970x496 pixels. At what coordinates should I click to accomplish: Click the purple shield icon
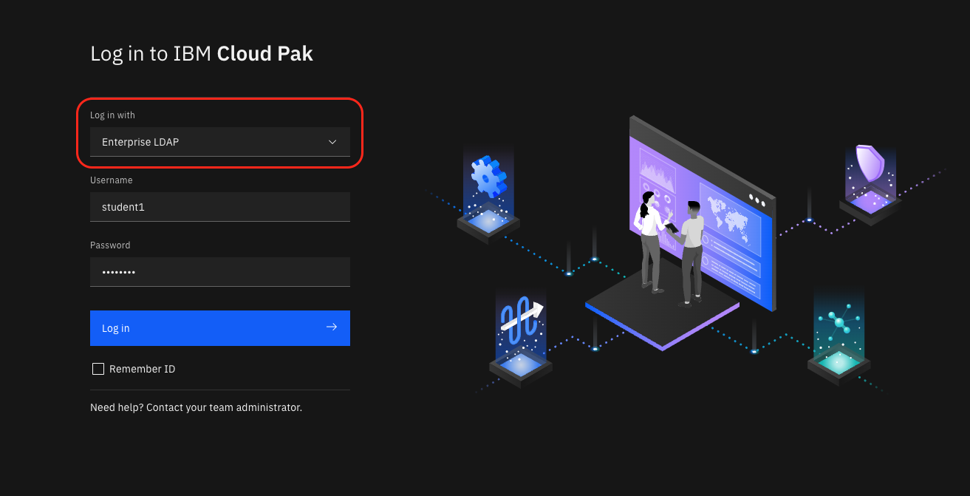pyautogui.click(x=870, y=163)
